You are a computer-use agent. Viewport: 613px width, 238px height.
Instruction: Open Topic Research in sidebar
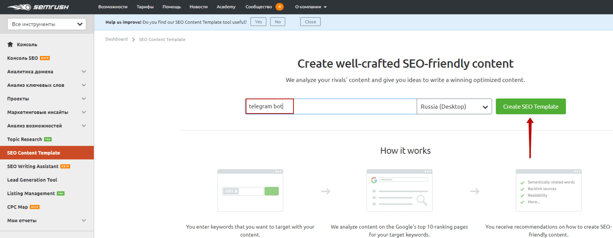(x=25, y=139)
